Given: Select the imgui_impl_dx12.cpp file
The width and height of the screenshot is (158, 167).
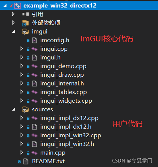Looking at the screenshot, I should coord(69,118).
